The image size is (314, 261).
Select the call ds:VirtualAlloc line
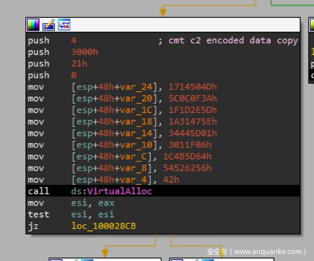[90, 191]
